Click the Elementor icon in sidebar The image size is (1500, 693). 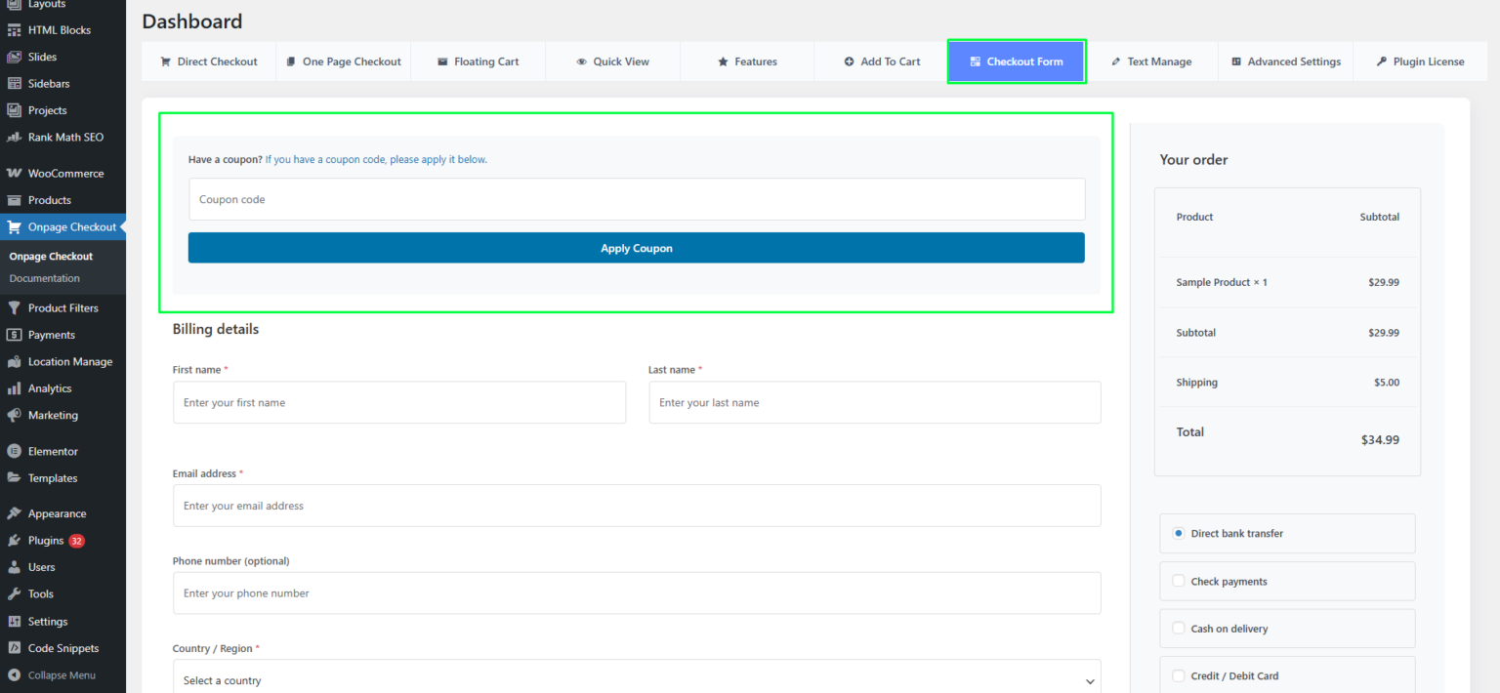(14, 452)
